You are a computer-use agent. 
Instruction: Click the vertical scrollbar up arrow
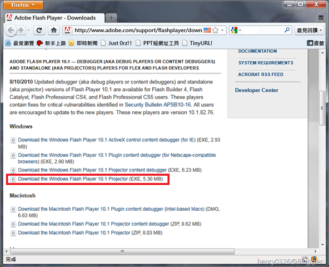pos(322,52)
